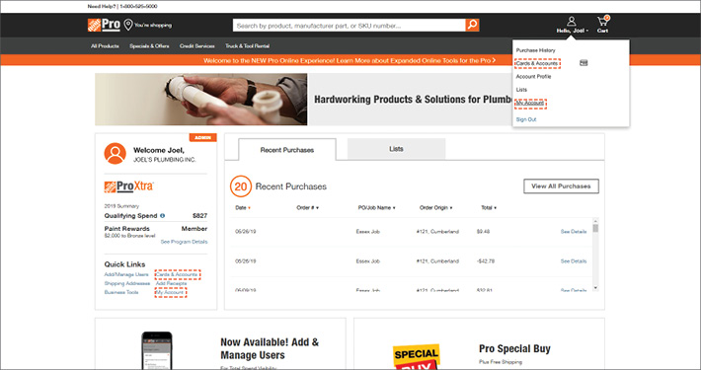701x370 pixels.
Task: Click the View All Purchases button
Action: point(561,186)
